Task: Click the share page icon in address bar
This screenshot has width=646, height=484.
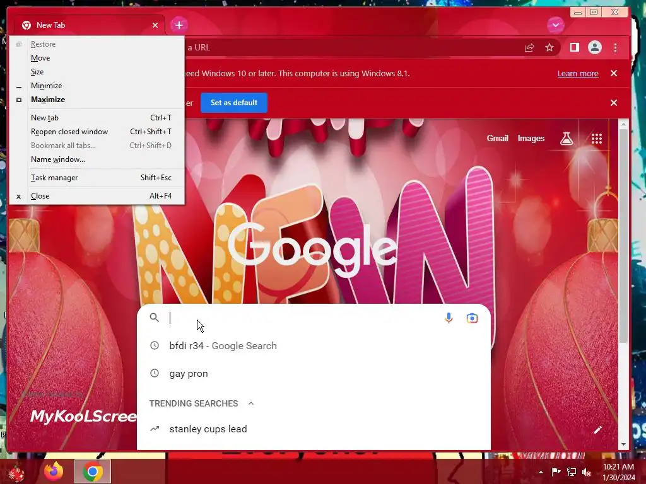Action: coord(529,48)
